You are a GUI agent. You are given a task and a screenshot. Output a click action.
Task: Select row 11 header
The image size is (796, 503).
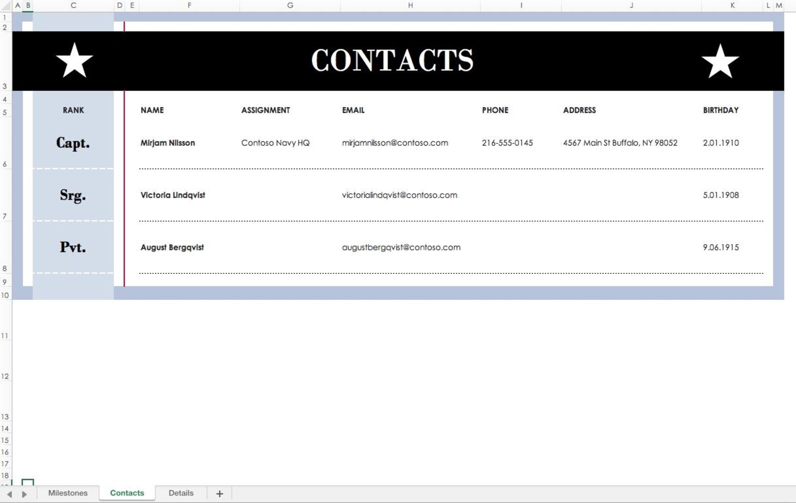click(6, 320)
